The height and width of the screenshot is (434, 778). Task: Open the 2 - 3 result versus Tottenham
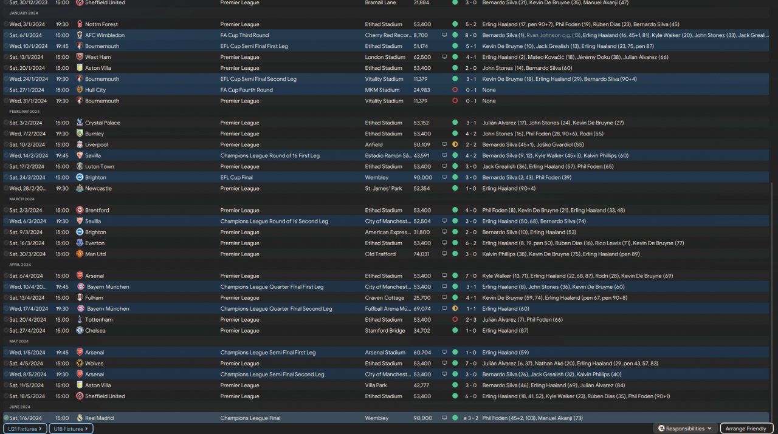(470, 319)
